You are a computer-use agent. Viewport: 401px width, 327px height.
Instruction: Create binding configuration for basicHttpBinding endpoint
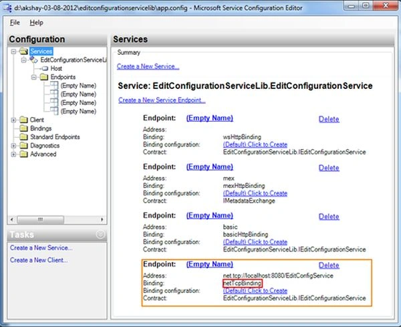coord(255,242)
